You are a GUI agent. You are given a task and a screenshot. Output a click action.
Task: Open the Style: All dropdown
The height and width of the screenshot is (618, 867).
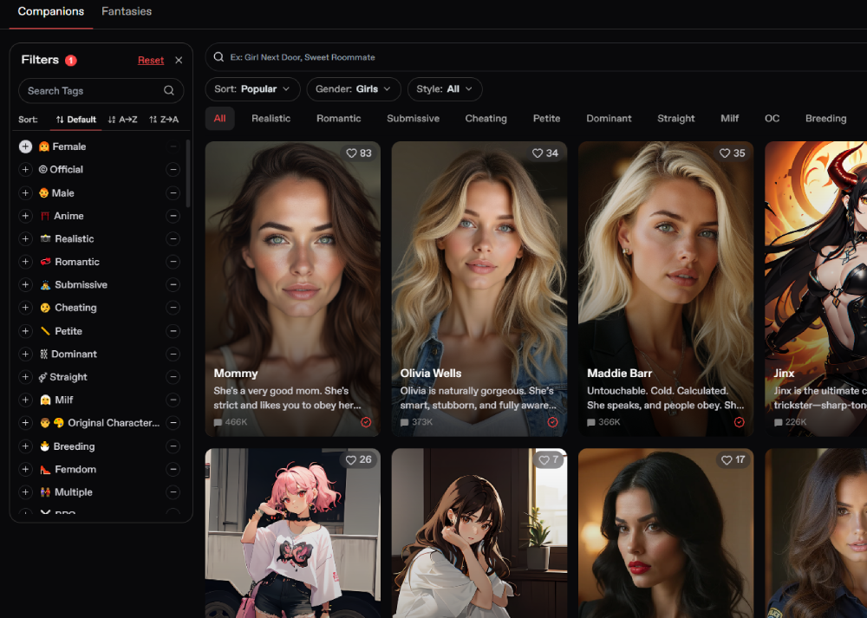click(x=445, y=89)
